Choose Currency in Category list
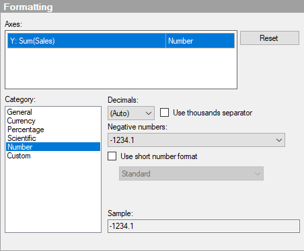The image size is (304, 251). pyautogui.click(x=21, y=121)
